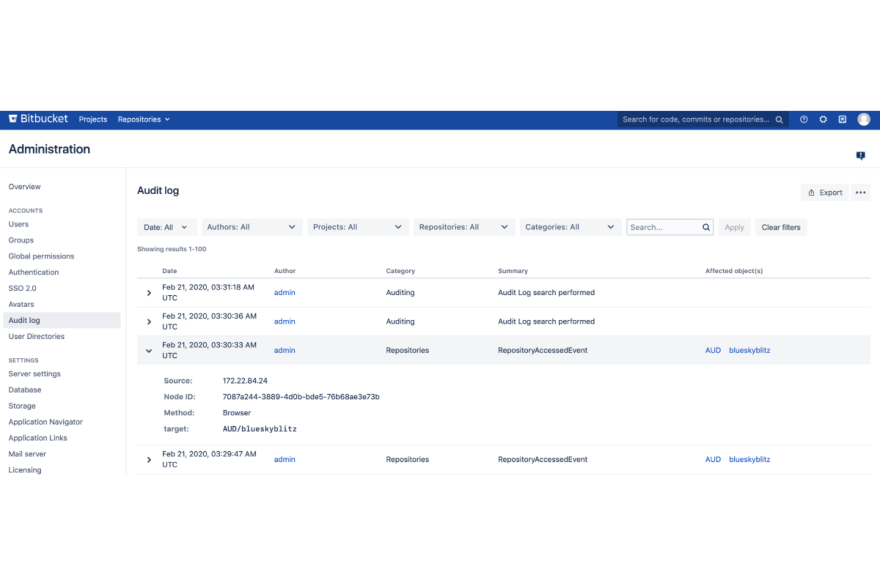Click the Export button

click(825, 192)
